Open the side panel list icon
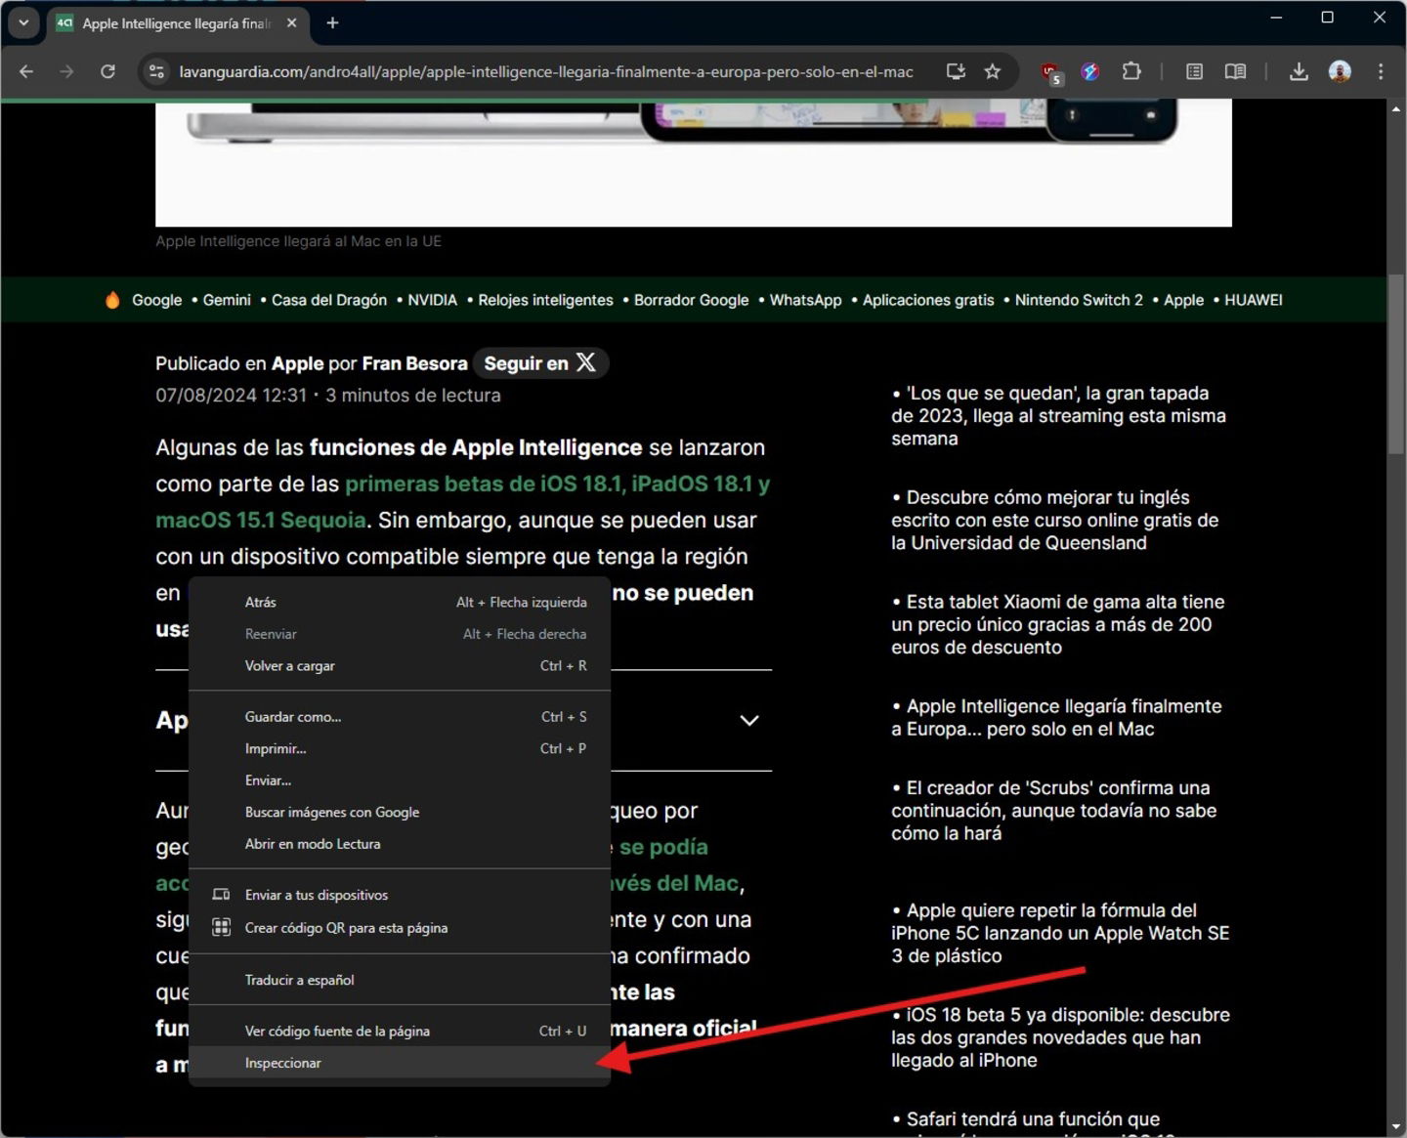The height and width of the screenshot is (1138, 1407). (1194, 71)
